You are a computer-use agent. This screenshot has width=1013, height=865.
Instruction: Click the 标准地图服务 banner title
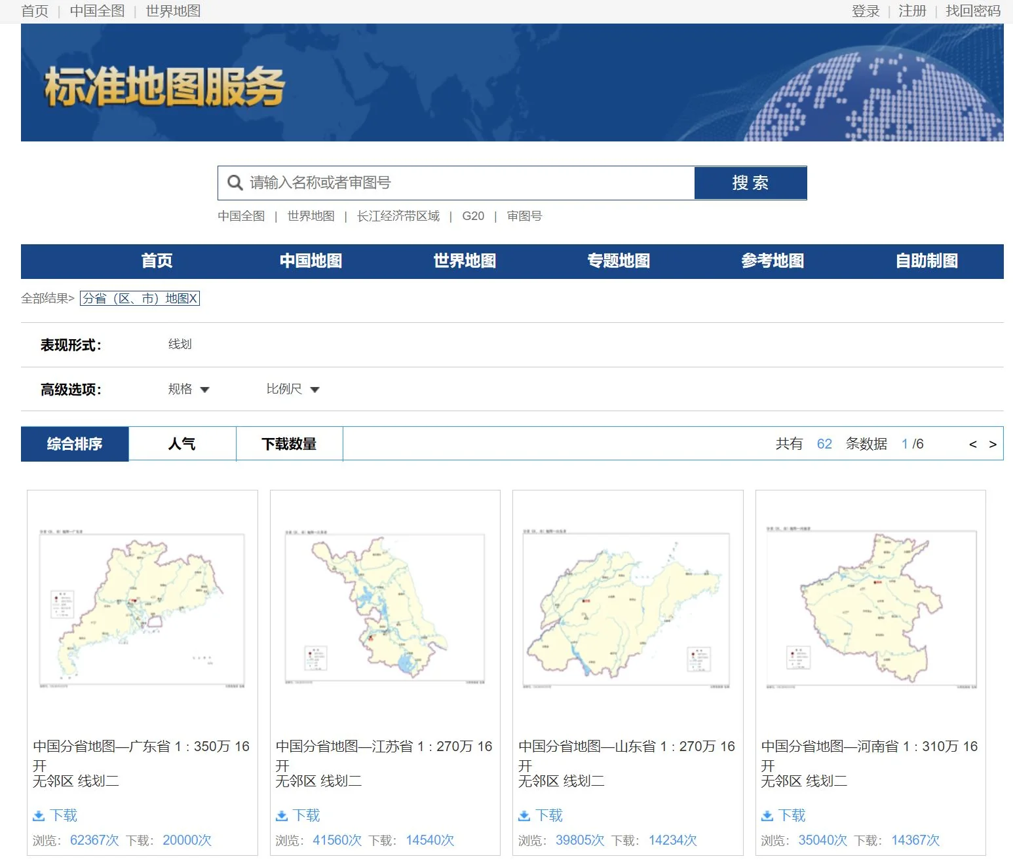tap(164, 86)
